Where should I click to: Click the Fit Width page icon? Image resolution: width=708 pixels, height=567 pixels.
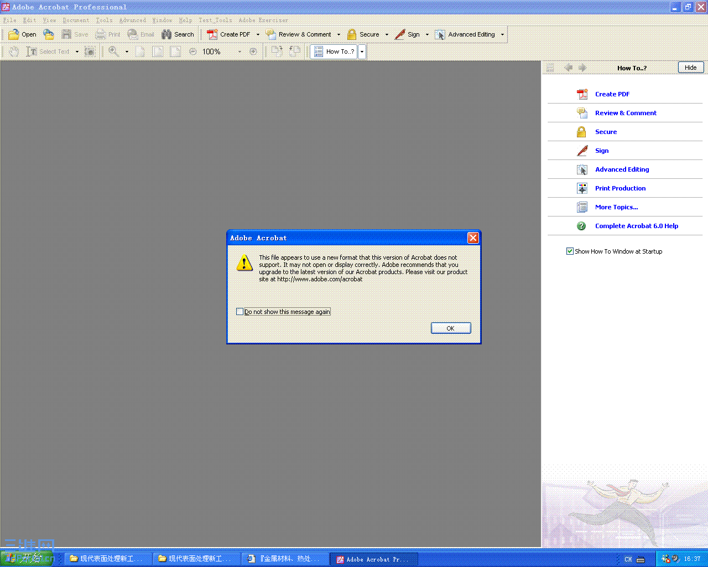tap(175, 51)
